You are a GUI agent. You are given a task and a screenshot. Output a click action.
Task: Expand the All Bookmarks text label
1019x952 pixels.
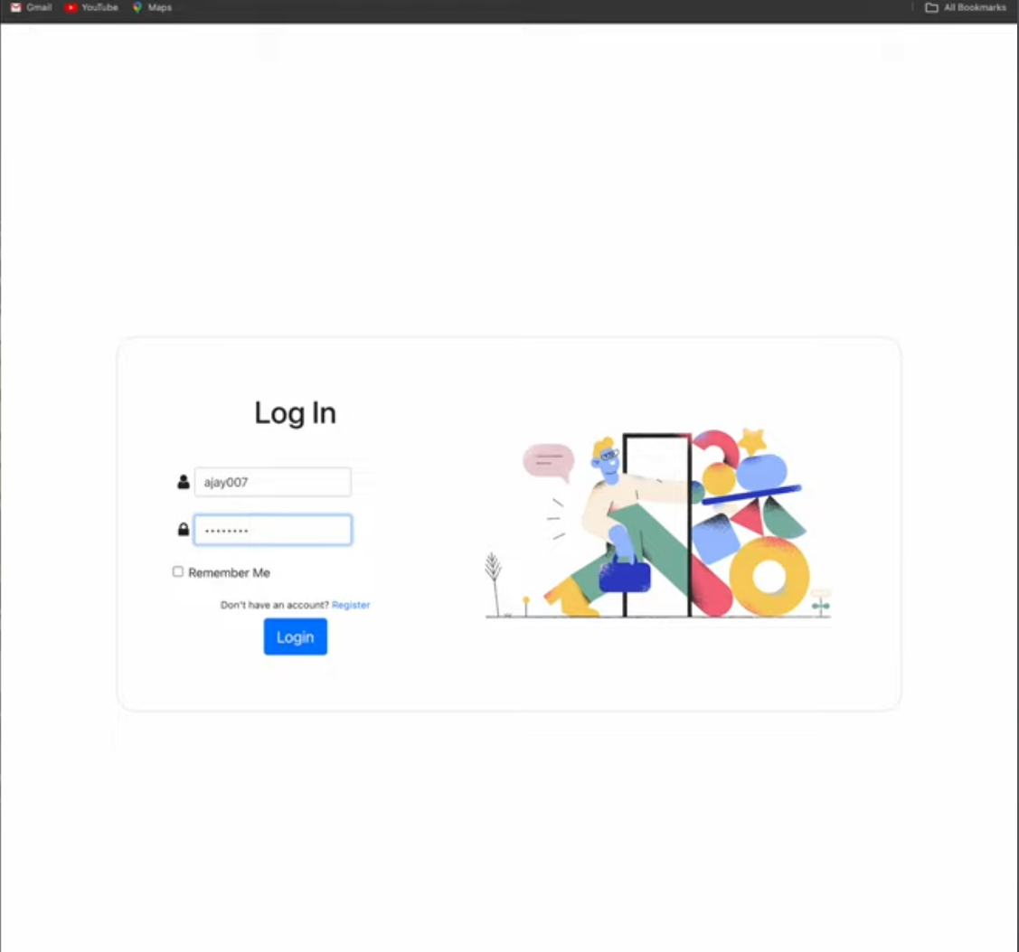coord(974,7)
